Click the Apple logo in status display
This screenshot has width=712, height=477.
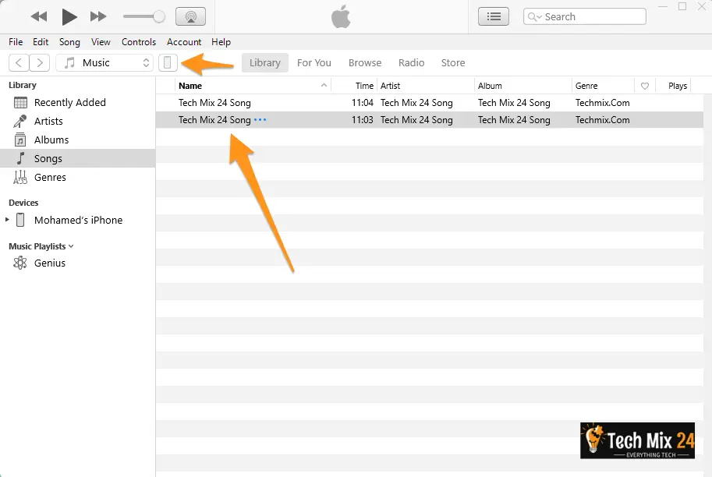pyautogui.click(x=341, y=16)
